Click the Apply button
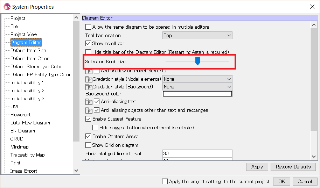Viewport: 320px width, 188px height. point(257,167)
